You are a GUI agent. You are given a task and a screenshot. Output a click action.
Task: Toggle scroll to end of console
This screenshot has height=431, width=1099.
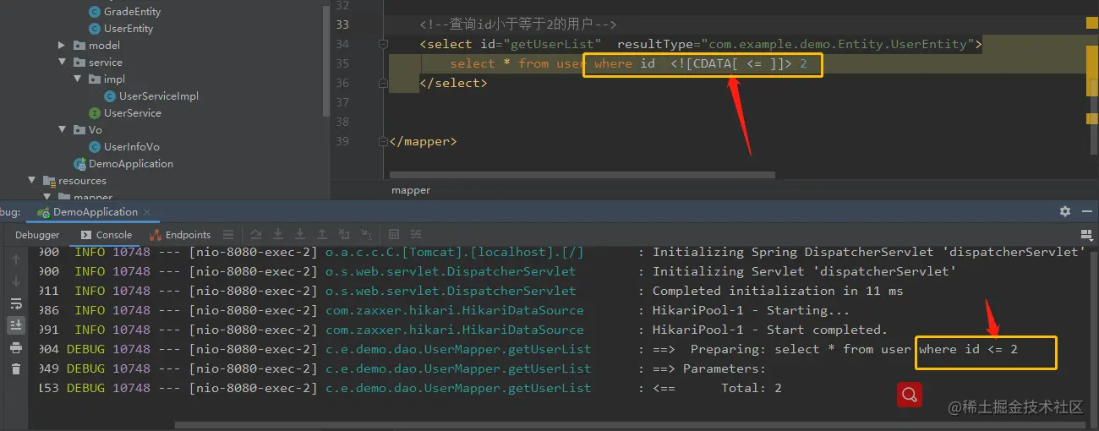[x=16, y=325]
